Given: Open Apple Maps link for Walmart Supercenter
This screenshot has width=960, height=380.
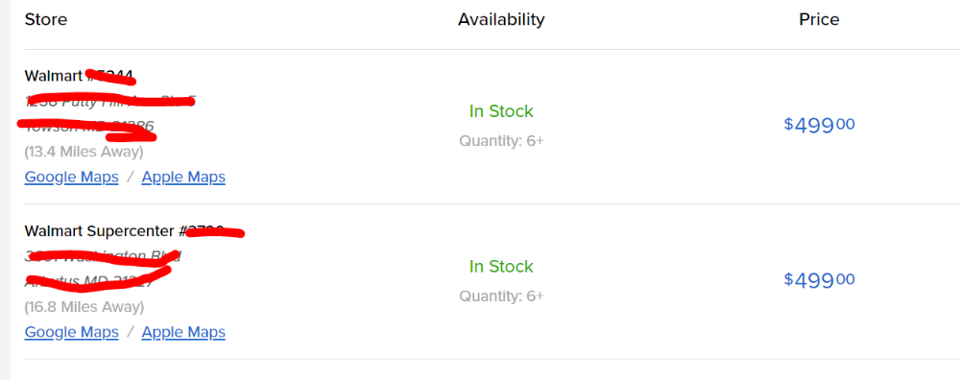Looking at the screenshot, I should pos(183,332).
